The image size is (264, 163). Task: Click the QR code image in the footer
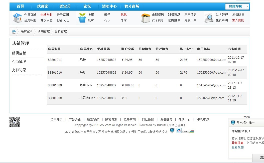[x=15, y=122]
